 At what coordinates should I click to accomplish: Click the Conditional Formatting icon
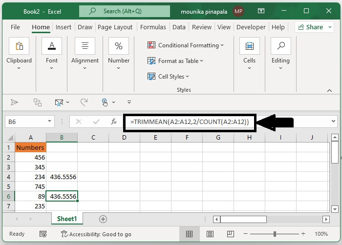(151, 45)
